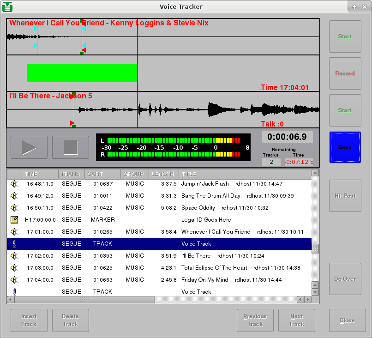Click speaker icon beside Jumpin' Jack Flash

click(x=13, y=184)
